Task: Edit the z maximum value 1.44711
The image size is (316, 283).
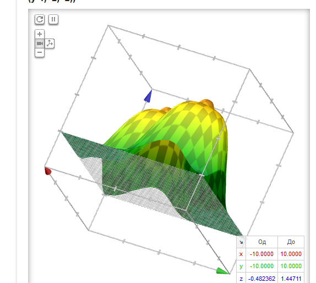Action: [291, 278]
